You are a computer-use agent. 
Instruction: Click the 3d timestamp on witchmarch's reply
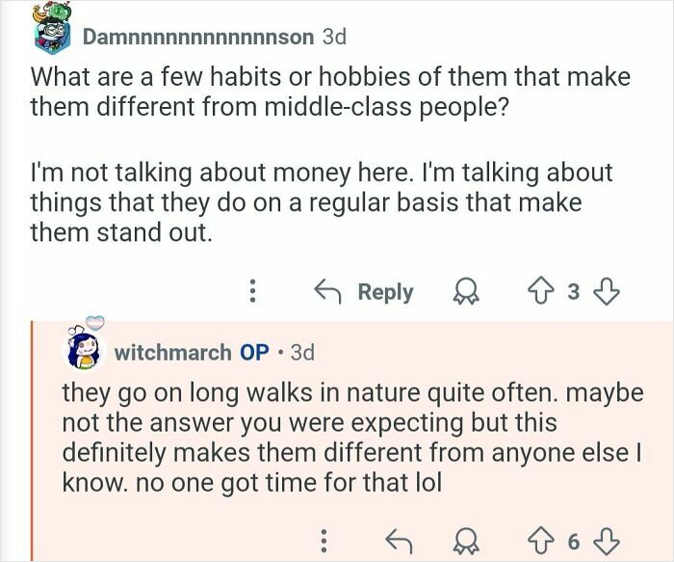[302, 353]
